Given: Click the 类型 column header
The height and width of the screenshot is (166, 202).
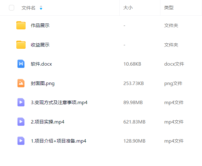Looking at the screenshot, I should (169, 8).
